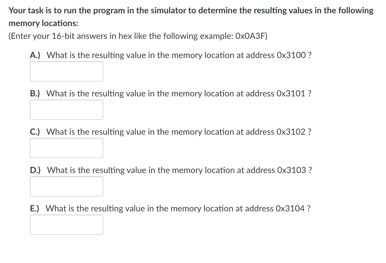The image size is (386, 263).
Task: Select the input field below address 0x3103 question
Action: 66,186
